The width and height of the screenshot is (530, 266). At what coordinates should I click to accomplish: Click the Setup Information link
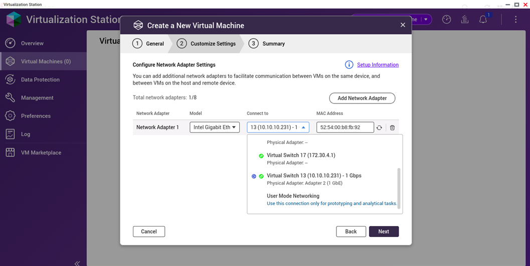pos(378,64)
